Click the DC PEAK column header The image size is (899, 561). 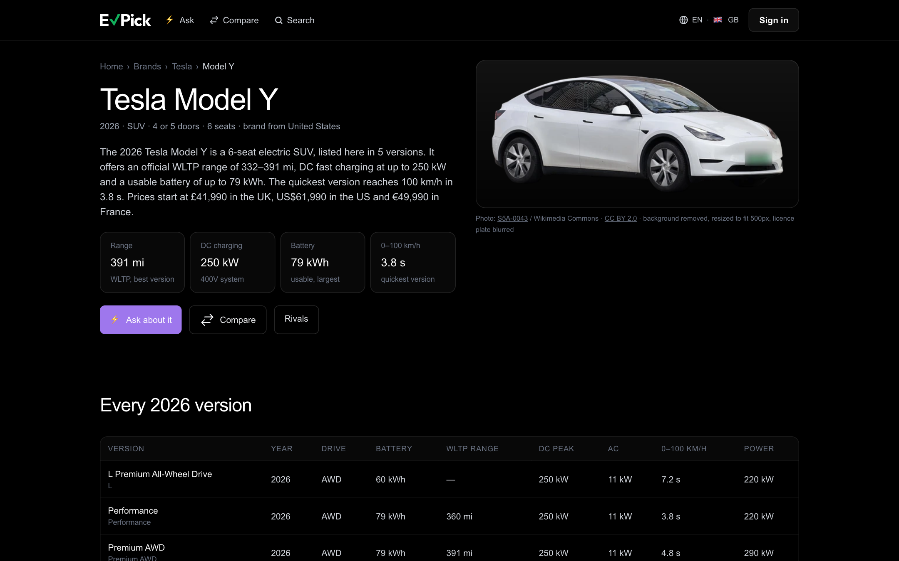pos(556,449)
